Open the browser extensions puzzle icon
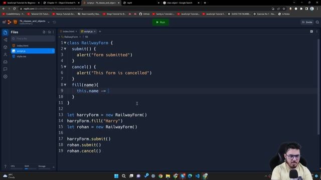The width and height of the screenshot is (321, 180). pyautogui.click(x=301, y=9)
